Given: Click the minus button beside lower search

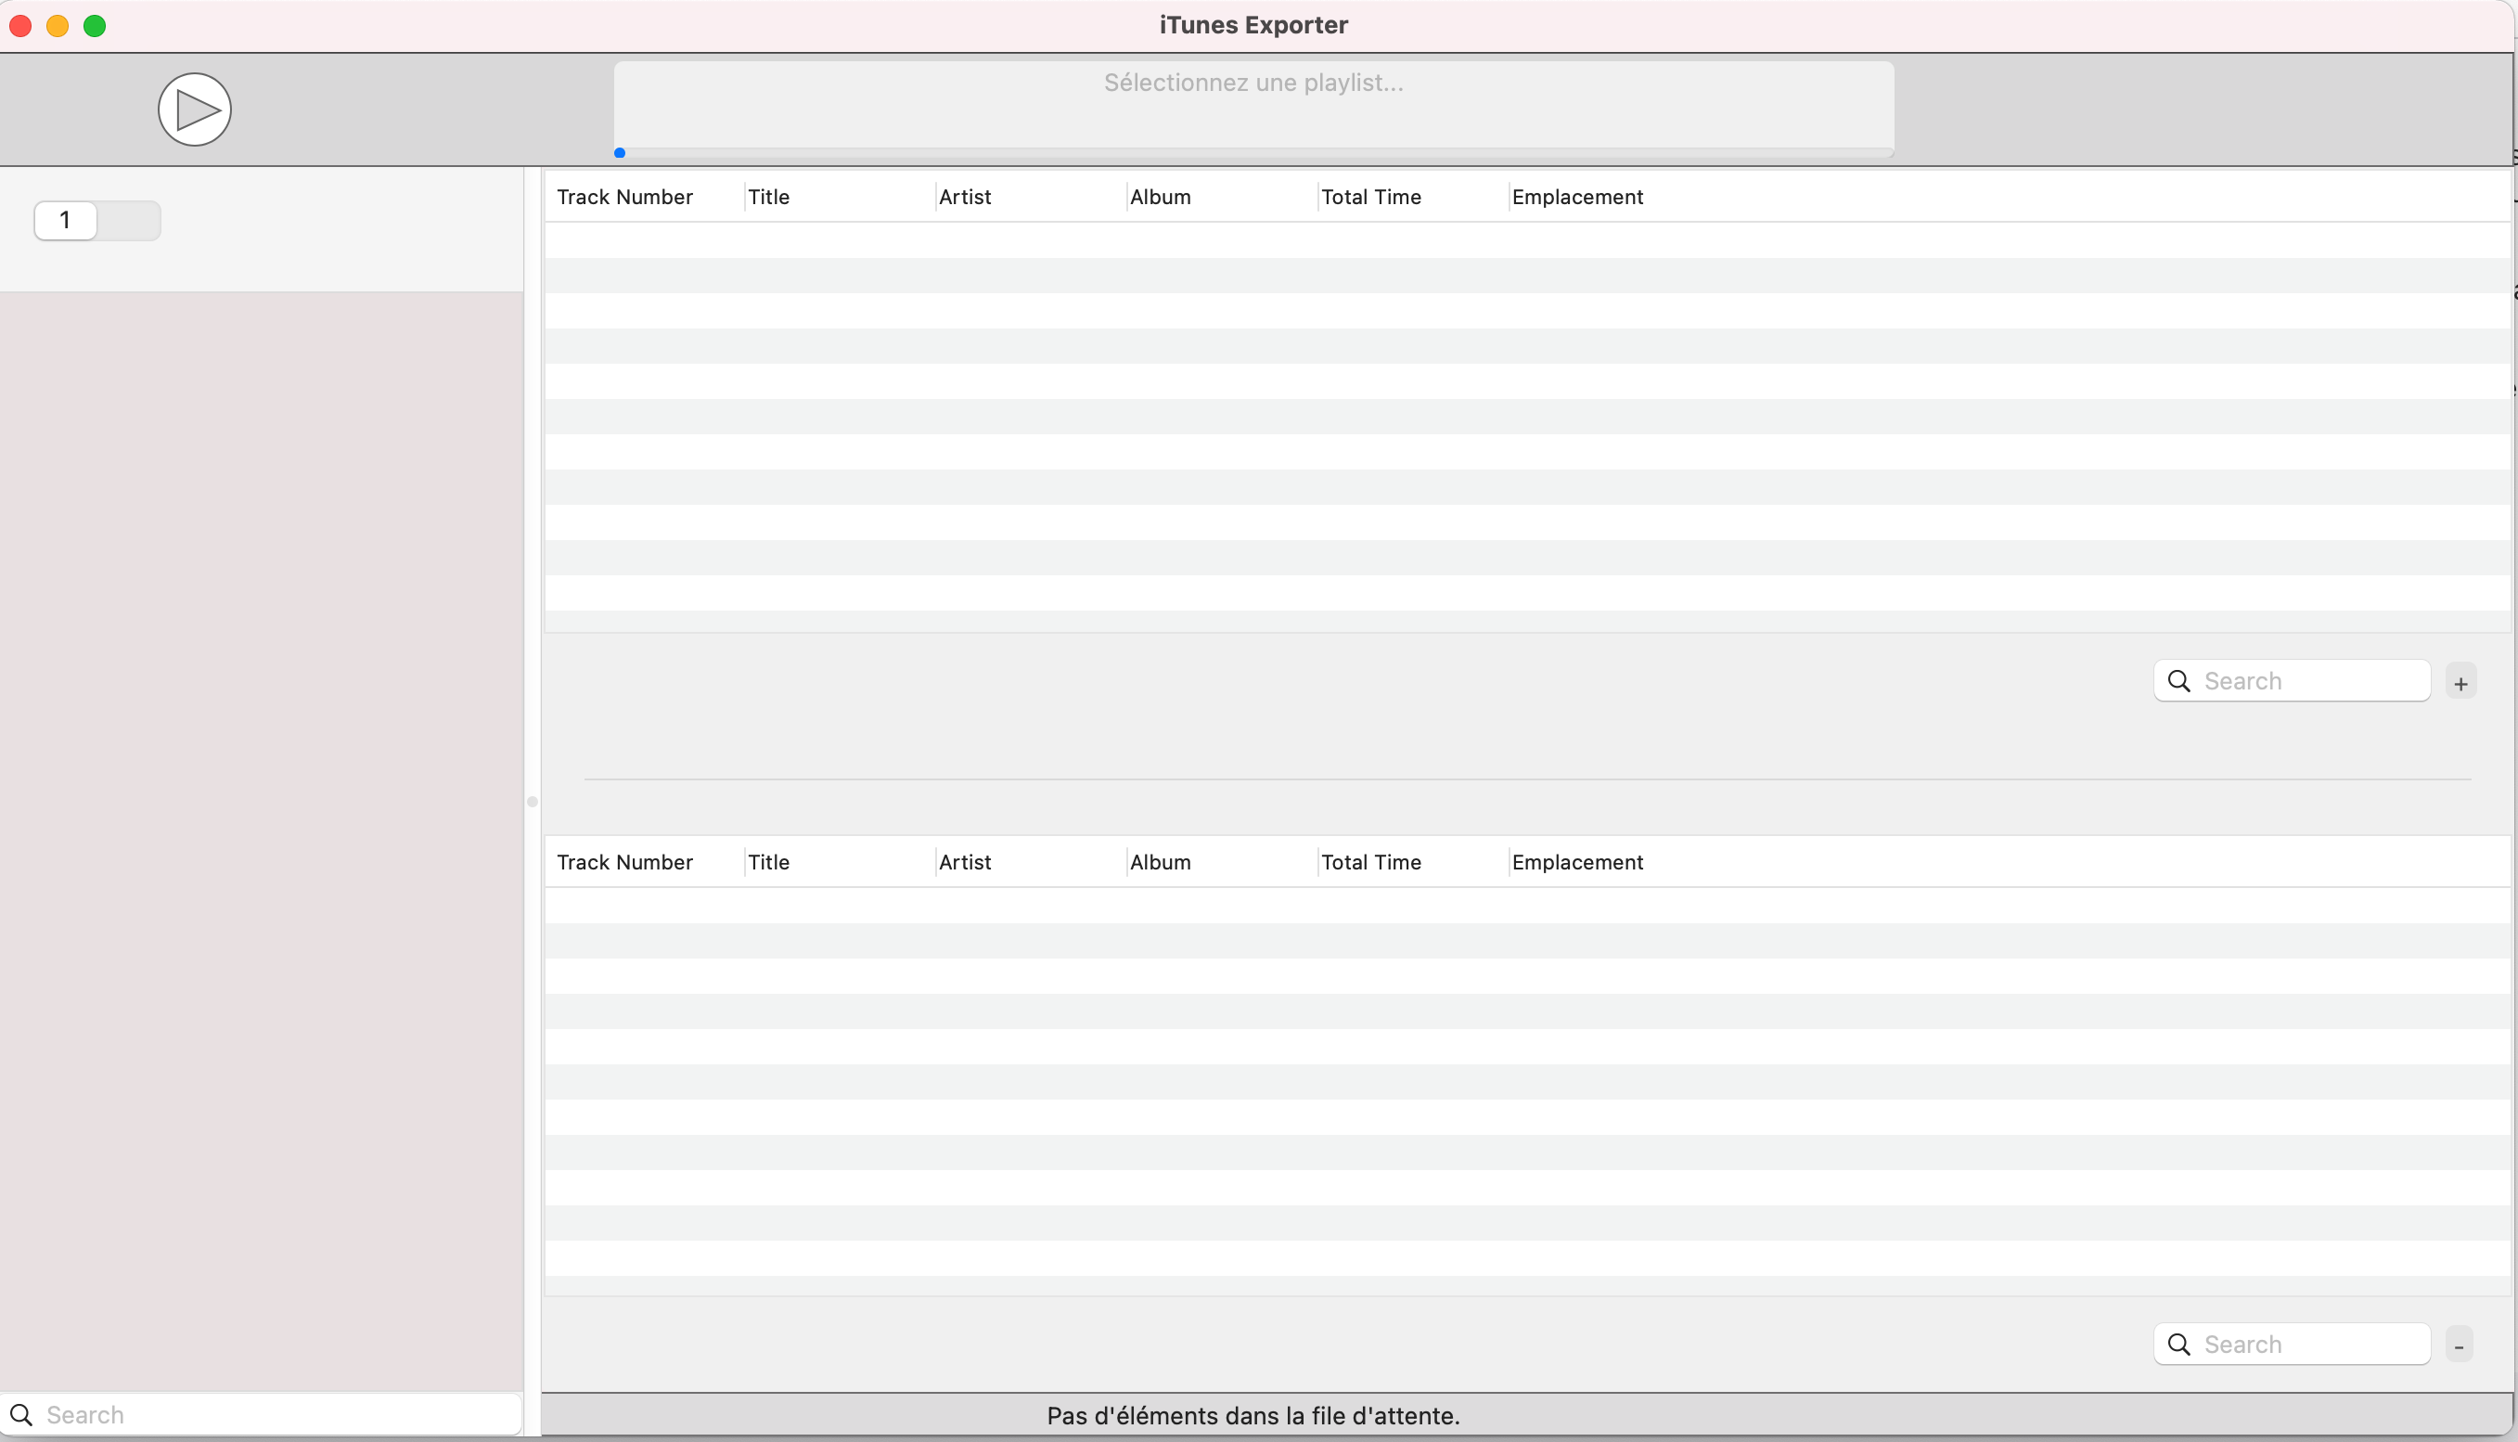Looking at the screenshot, I should (x=2459, y=1345).
